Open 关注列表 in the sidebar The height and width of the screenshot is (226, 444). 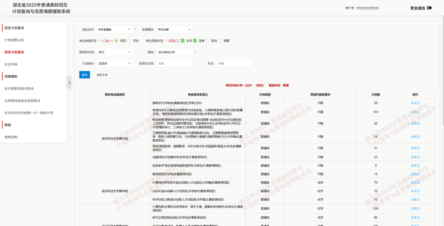(11, 64)
